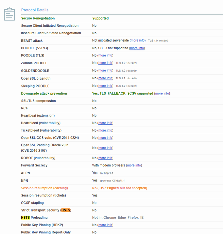
Task: Click the Protocol Details clipboard icon
Action: click(x=9, y=14)
